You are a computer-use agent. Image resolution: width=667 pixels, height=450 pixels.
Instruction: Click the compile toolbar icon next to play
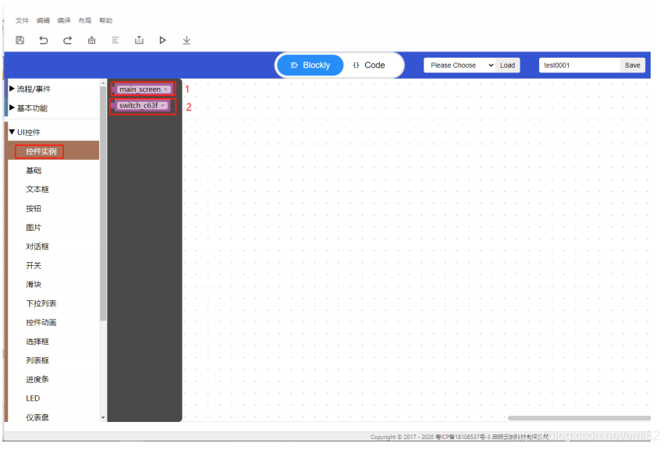pos(139,40)
